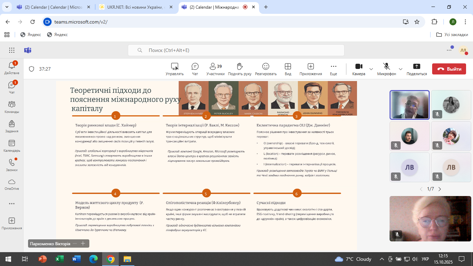This screenshot has height=266, width=473.
Task: Open Apps in the meeting toolbar
Action: (311, 69)
